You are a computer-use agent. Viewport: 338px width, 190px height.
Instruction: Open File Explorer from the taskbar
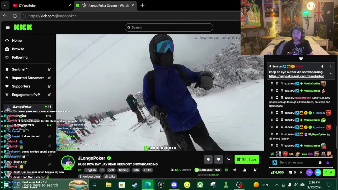click(109, 185)
